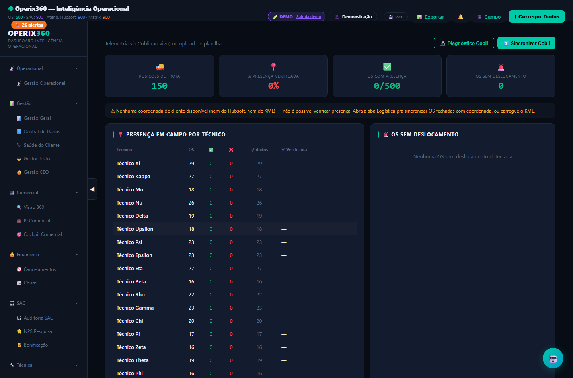Click the notification bell icon
573x378 pixels.
coord(460,17)
